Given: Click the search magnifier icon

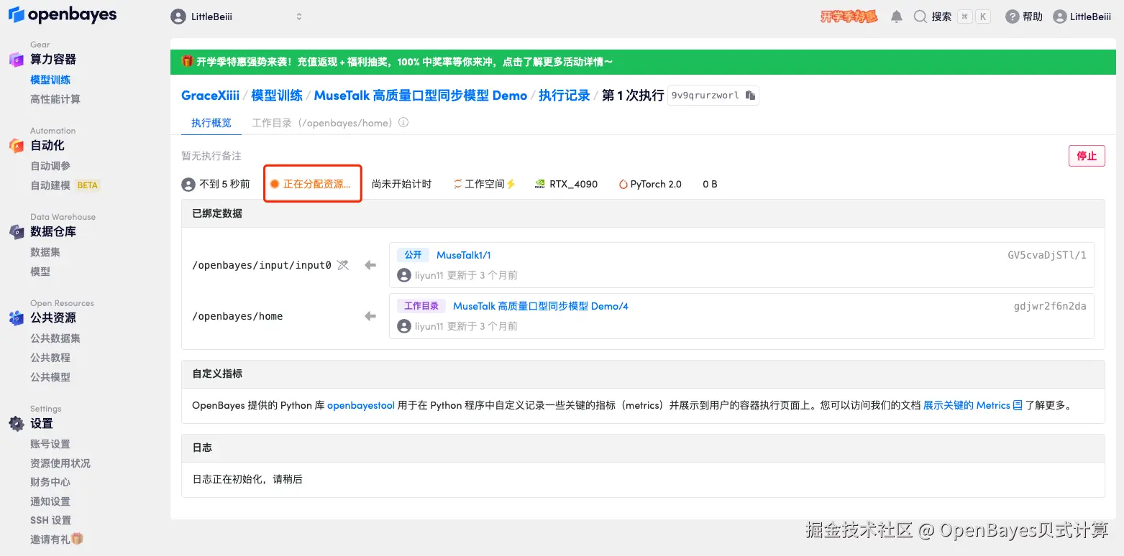Looking at the screenshot, I should tap(920, 17).
